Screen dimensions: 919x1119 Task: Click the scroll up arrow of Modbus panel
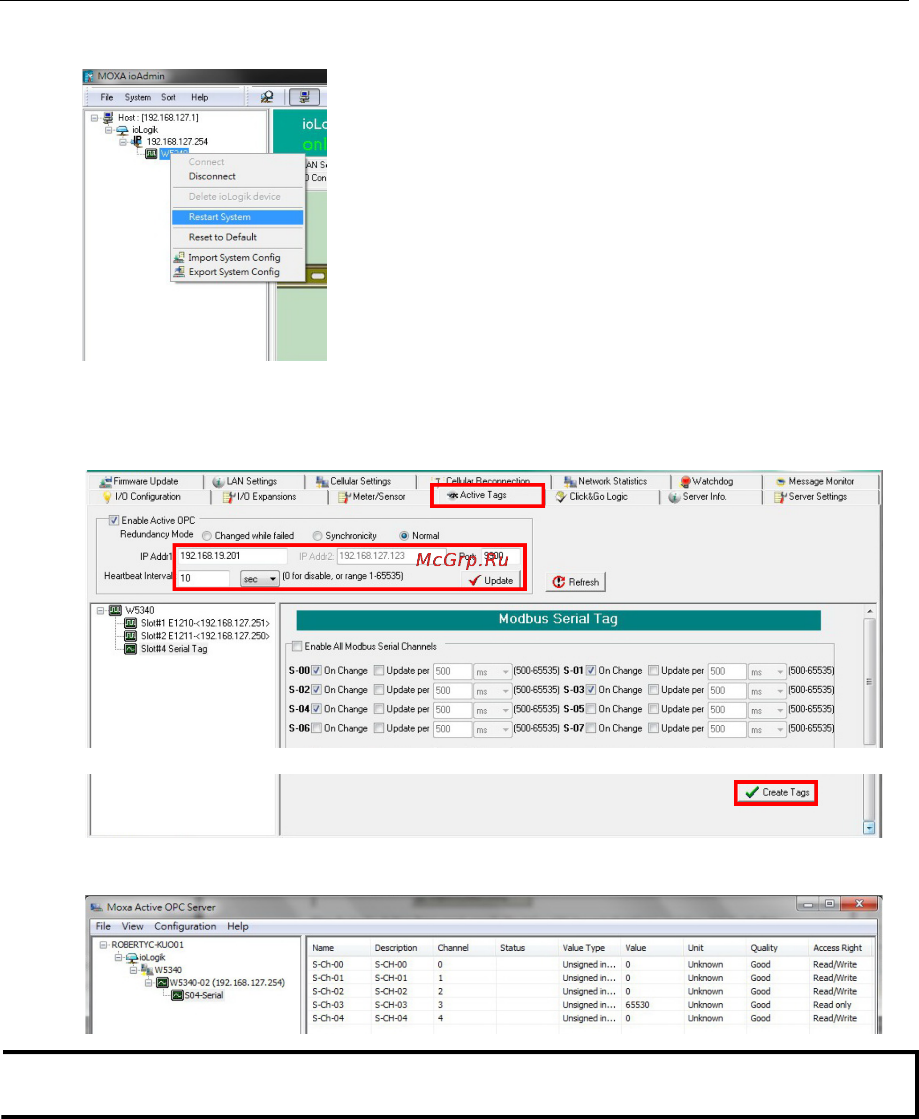coord(869,611)
